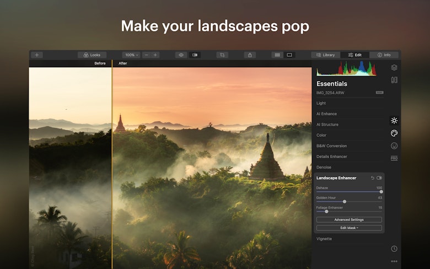The image size is (430, 269).
Task: Click the Foliage Enhancer value 15
Action: coord(380,208)
